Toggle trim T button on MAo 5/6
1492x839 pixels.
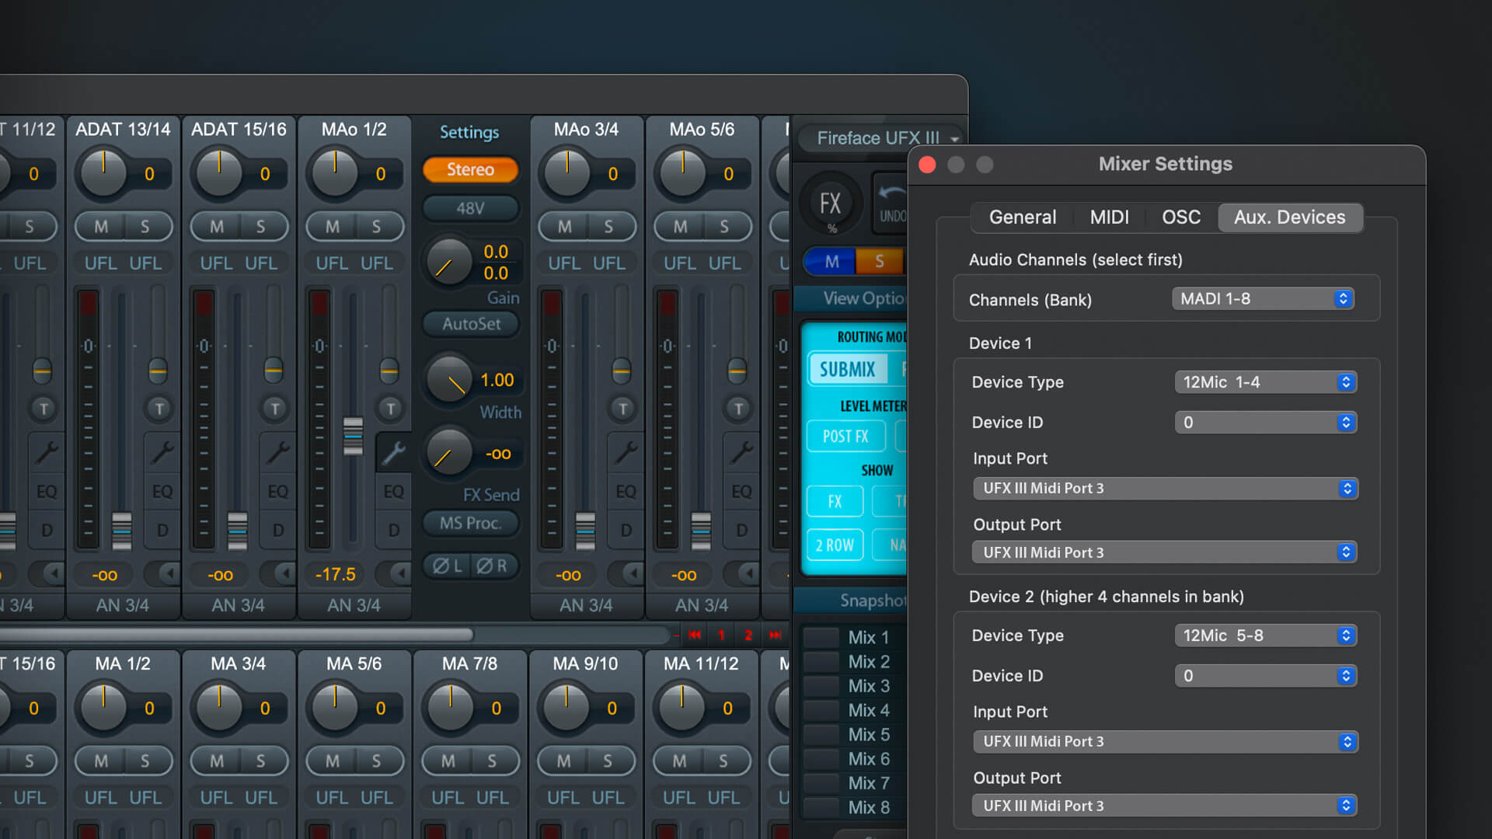pos(738,409)
